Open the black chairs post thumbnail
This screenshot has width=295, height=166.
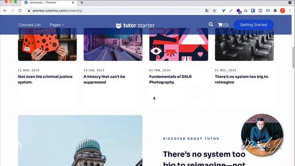coord(244,44)
